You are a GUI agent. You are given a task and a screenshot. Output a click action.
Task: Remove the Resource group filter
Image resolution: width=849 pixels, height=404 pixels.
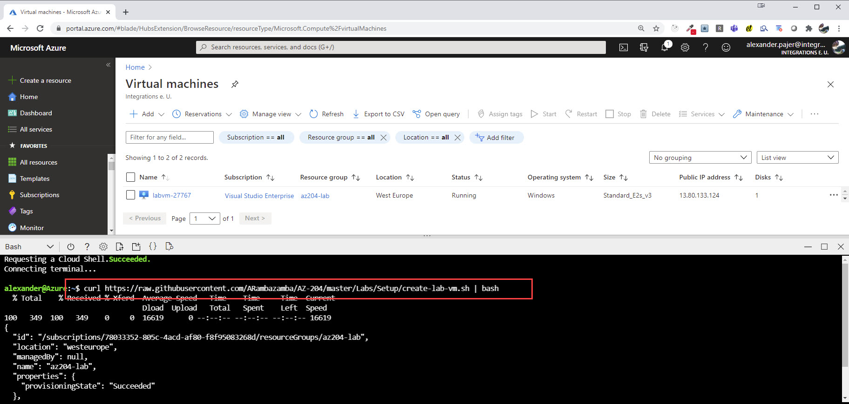coord(383,138)
